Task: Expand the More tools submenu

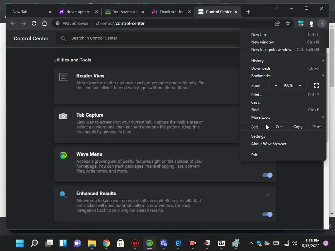Action: click(283, 117)
